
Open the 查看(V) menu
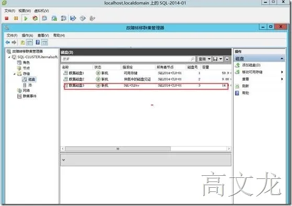tap(43, 35)
